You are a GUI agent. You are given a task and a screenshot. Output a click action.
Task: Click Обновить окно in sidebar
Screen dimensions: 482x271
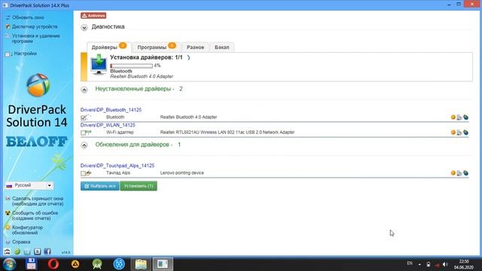tap(28, 17)
